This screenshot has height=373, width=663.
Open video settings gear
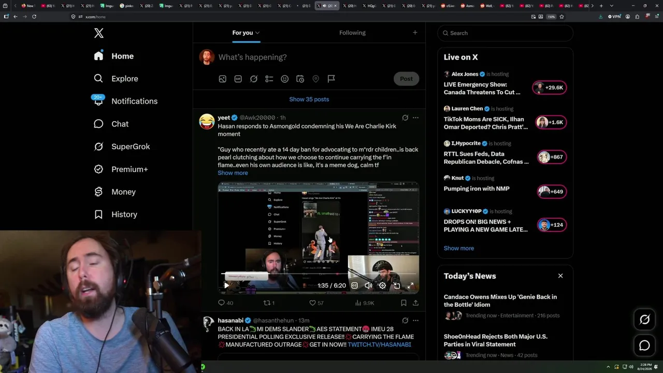(x=382, y=285)
